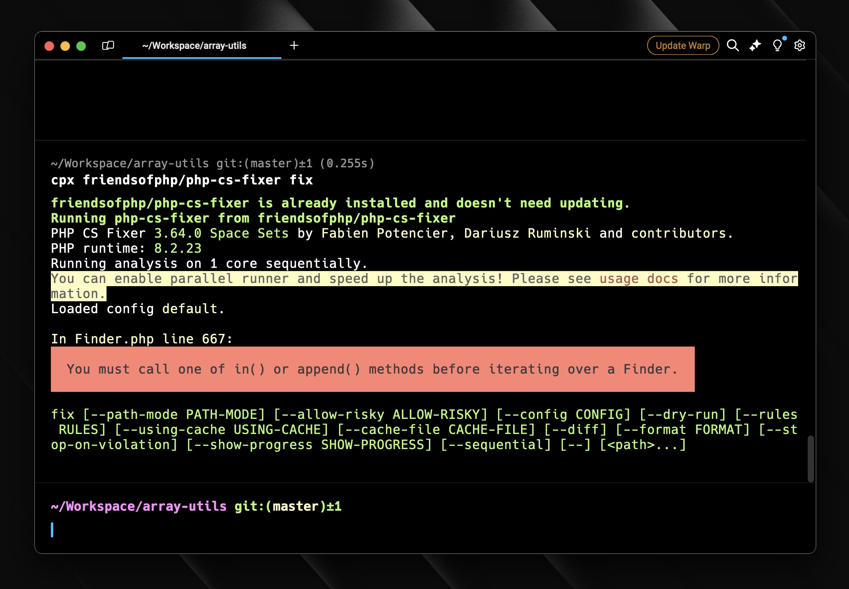Click the green zoom window button
Screen dimensions: 849x589
(81, 46)
